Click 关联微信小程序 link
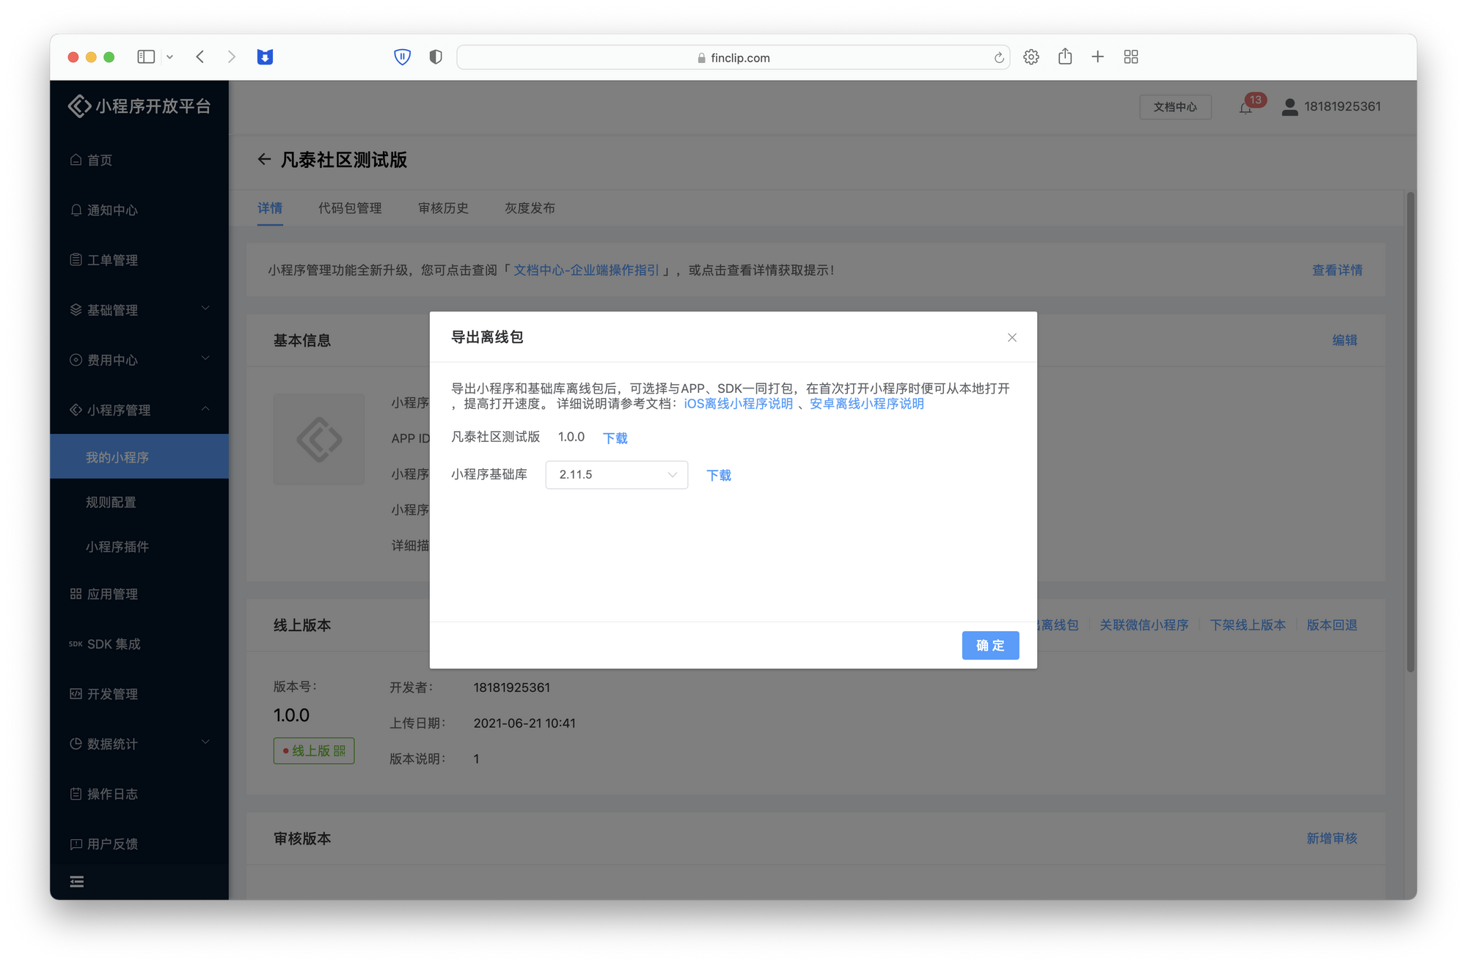 pos(1144,625)
